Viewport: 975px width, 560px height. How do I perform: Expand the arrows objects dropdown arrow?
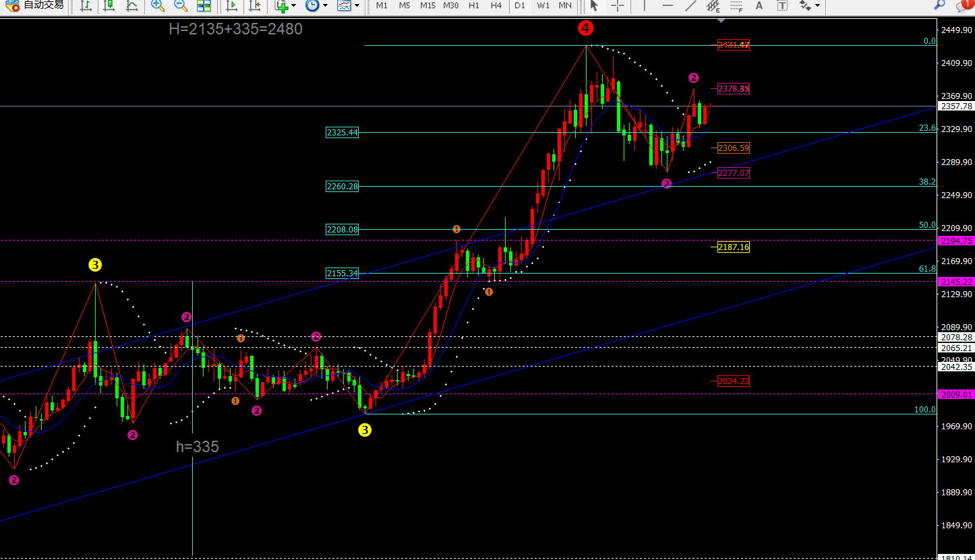818,6
